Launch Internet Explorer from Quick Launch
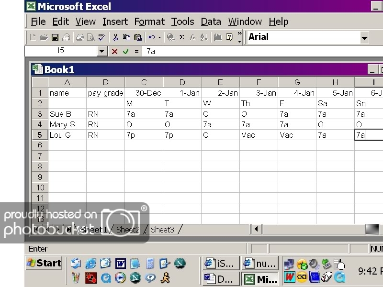 pyautogui.click(x=90, y=264)
